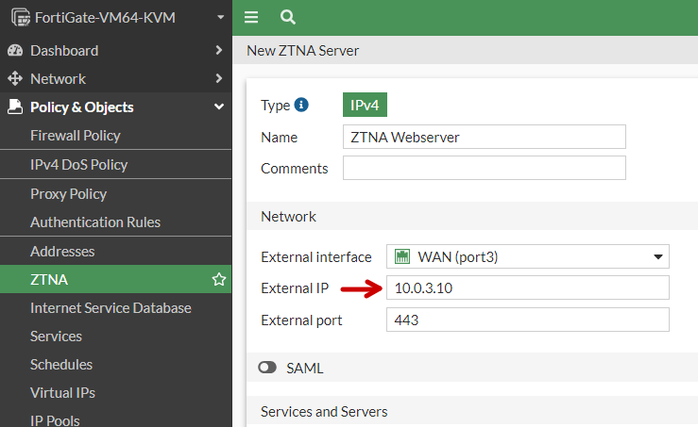This screenshot has width=698, height=427.
Task: Open the search magnifier icon
Action: click(x=288, y=17)
